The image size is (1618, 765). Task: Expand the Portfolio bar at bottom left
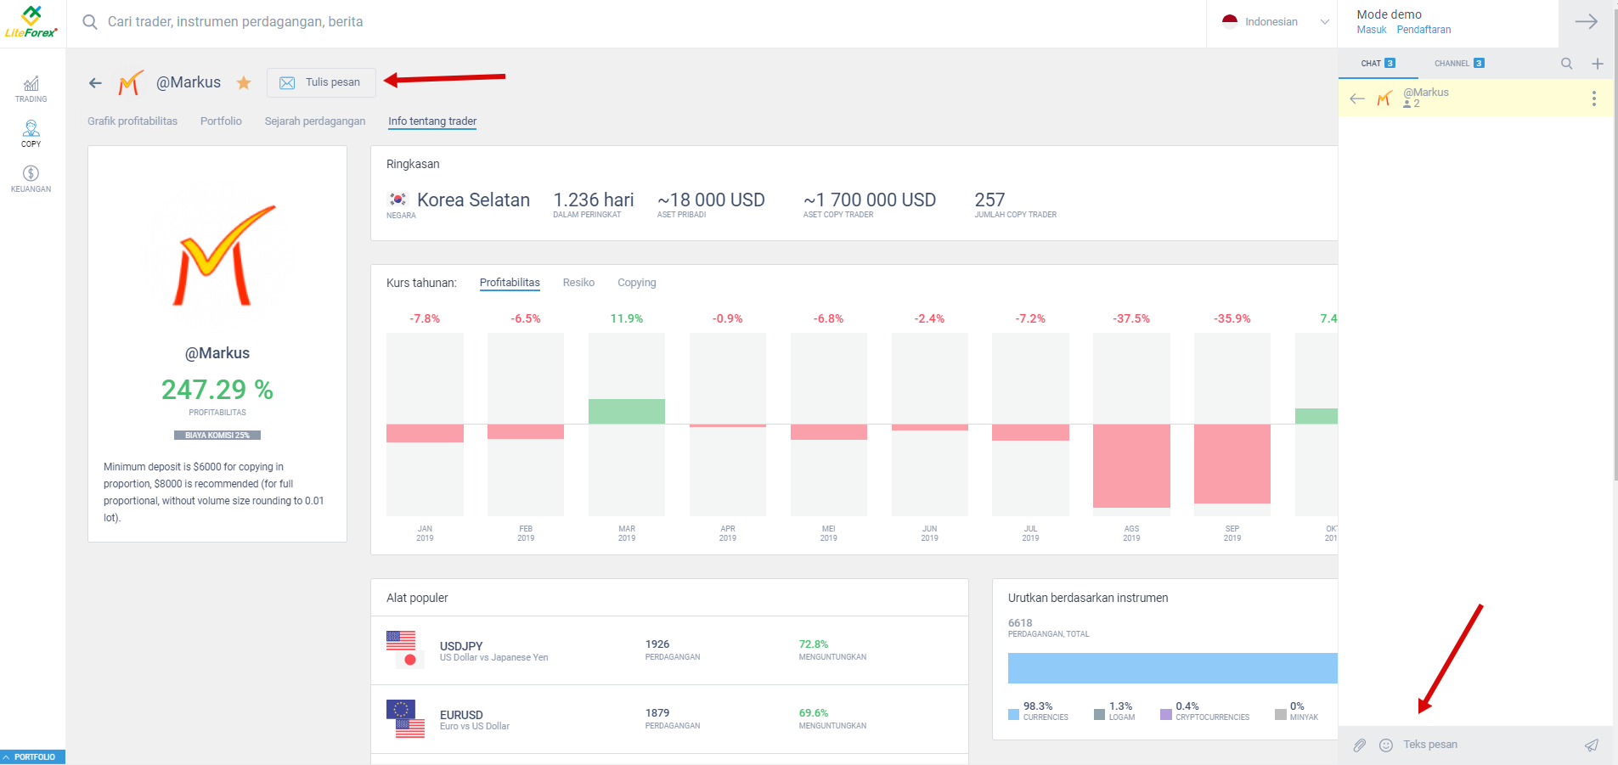click(32, 756)
